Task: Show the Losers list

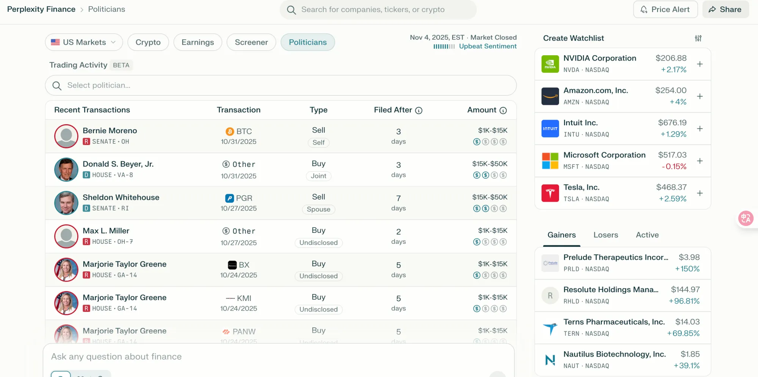Action: coord(606,235)
